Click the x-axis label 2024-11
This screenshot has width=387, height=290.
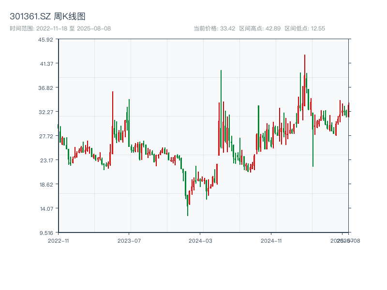tap(271, 241)
